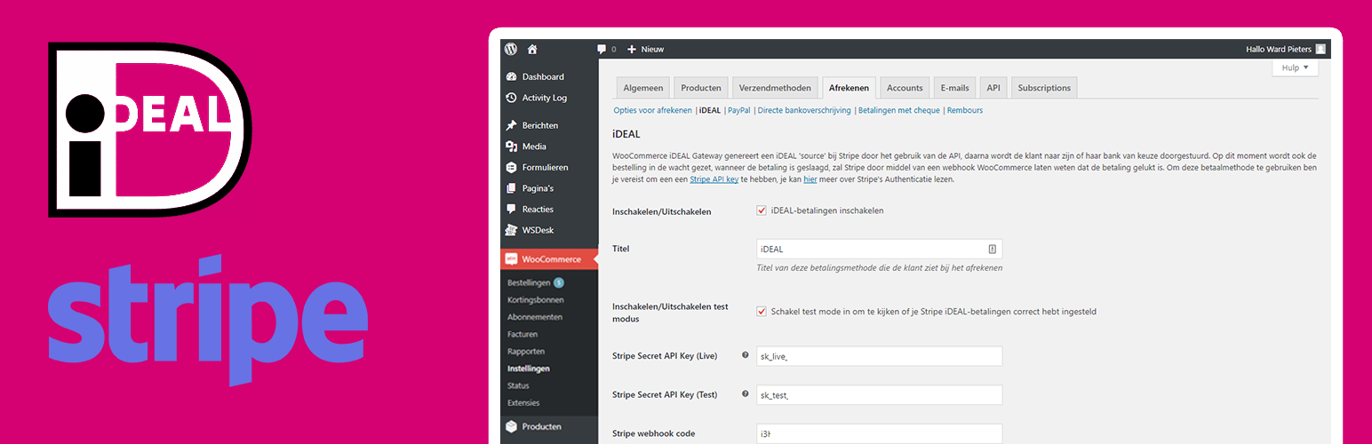Click the Stripe Secret API Key (Test) field

[x=879, y=395]
